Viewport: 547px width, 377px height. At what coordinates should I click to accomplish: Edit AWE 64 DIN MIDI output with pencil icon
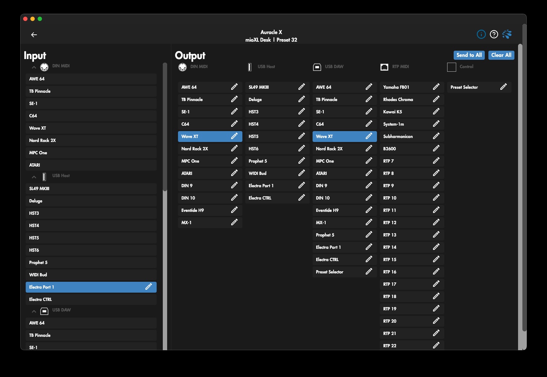pos(235,87)
